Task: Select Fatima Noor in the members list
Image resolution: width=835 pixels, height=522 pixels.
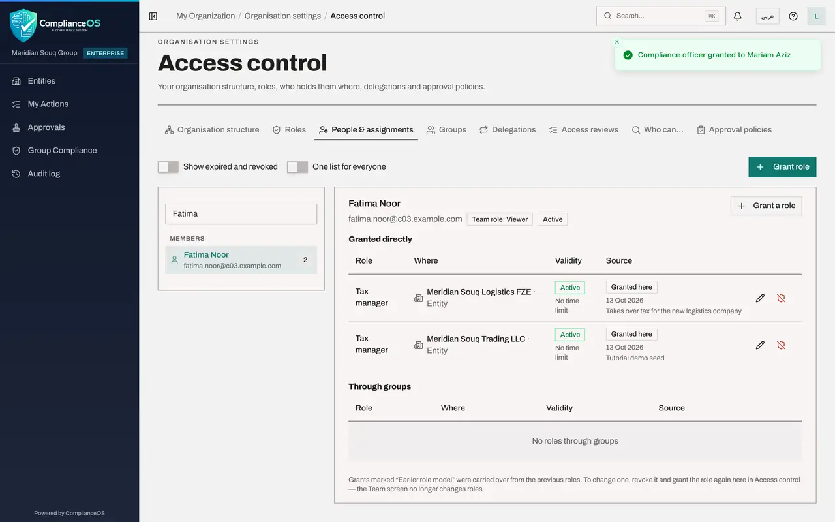Action: pyautogui.click(x=241, y=260)
